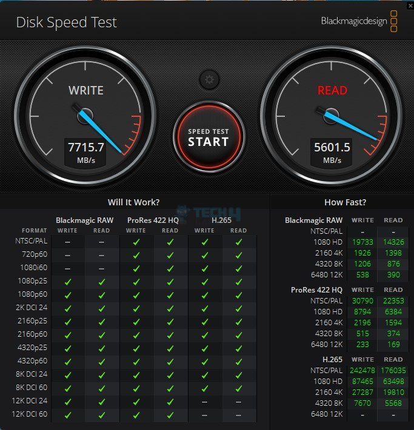
Task: Click ProRes 422 HQ read checkmark for 720p60
Action: click(170, 255)
